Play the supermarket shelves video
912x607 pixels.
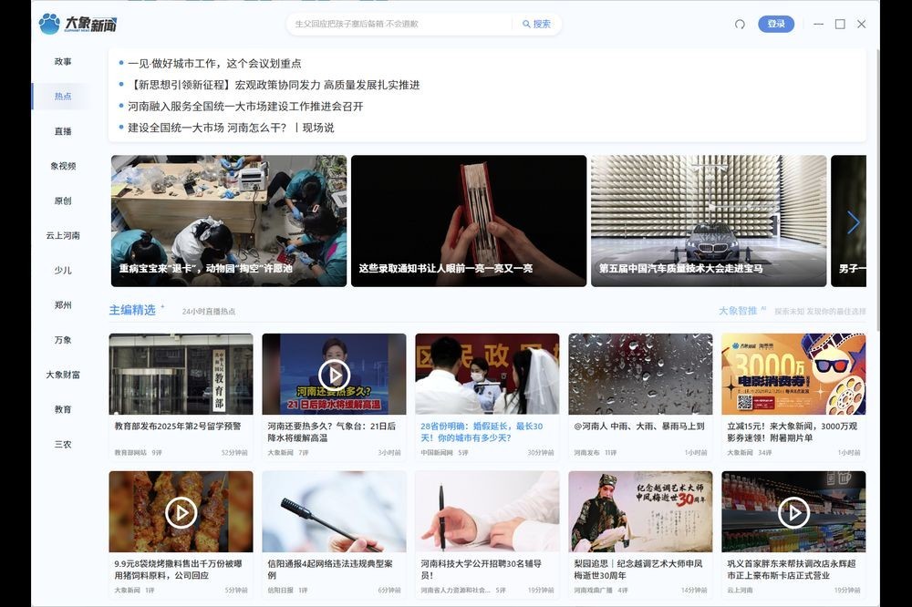[793, 513]
